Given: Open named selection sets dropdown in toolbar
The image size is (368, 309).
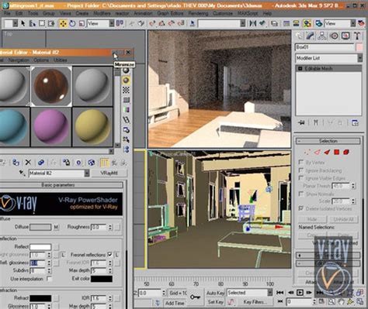Looking at the screenshot, I should pyautogui.click(x=242, y=24).
